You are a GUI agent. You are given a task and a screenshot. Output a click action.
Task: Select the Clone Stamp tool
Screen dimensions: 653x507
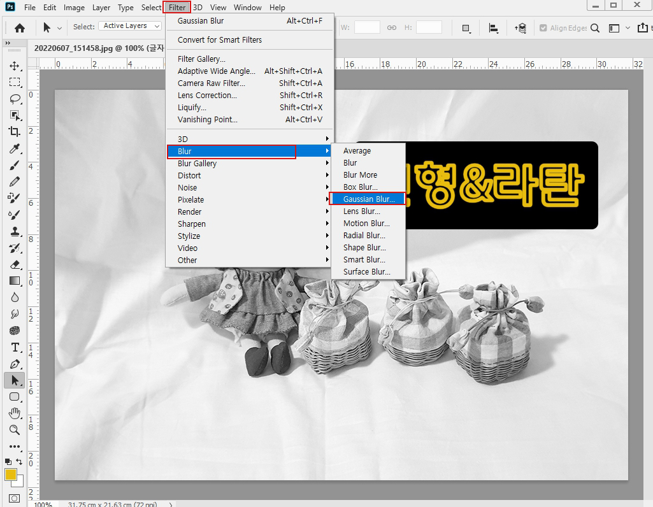[15, 231]
